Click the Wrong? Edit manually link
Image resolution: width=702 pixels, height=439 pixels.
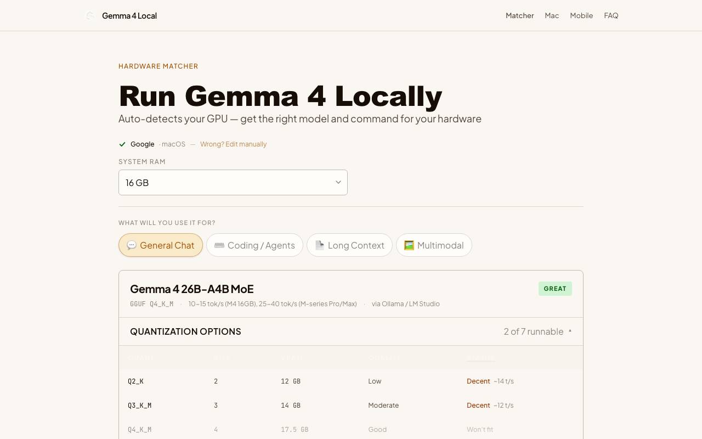pos(233,144)
